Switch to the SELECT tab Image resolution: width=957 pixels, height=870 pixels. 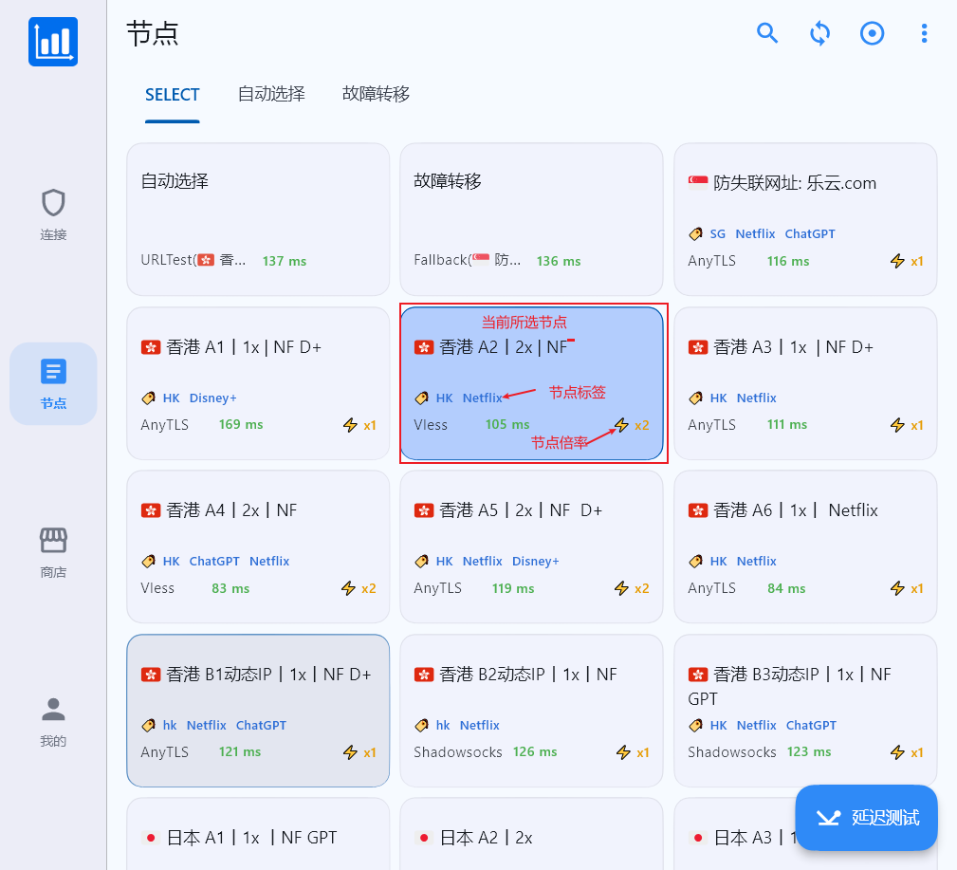coord(172,95)
